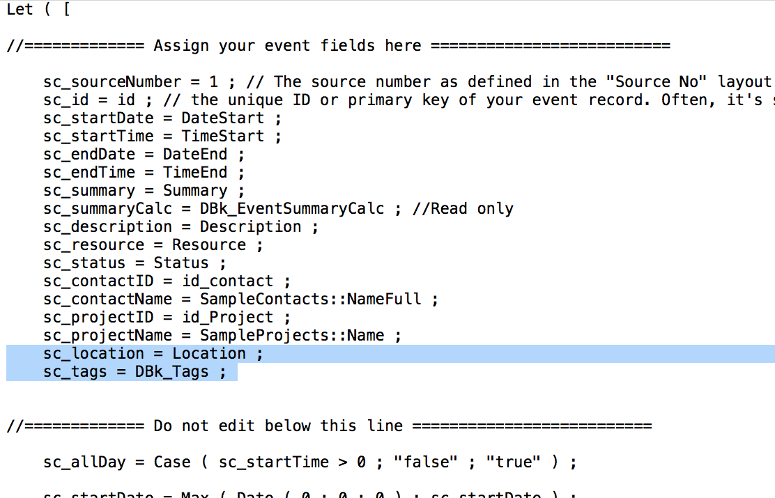Click SampleContacts::NameFull reference
Screen dimensions: 775x498
point(310,299)
